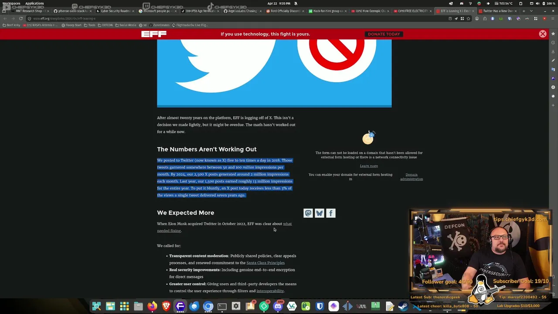The image size is (558, 314).
Task: Open the Flightradar24 bookmark
Action: pos(190,25)
